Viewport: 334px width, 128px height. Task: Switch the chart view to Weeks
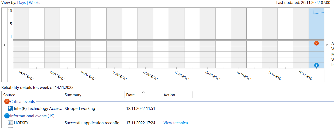coord(34,3)
